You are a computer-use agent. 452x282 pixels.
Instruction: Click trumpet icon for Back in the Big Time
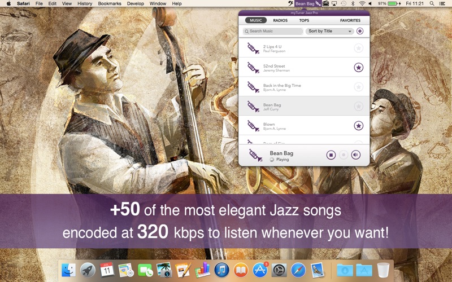pos(253,87)
